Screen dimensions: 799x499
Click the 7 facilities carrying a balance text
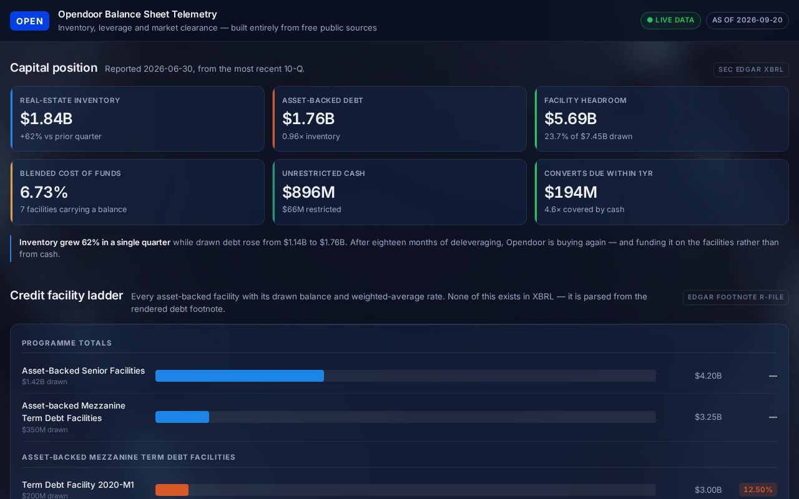[x=73, y=210]
